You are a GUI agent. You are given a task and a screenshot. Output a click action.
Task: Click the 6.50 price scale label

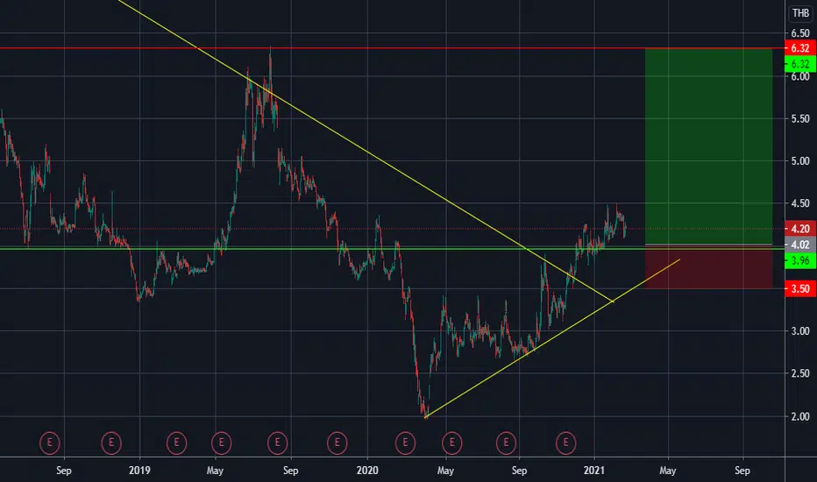click(x=799, y=33)
